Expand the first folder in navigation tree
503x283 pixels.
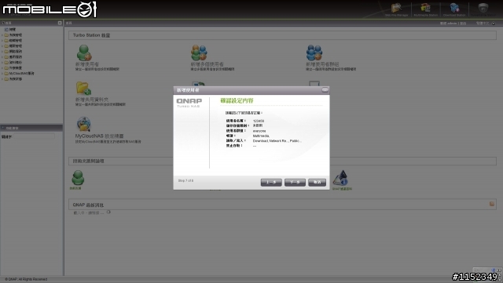pos(2,35)
